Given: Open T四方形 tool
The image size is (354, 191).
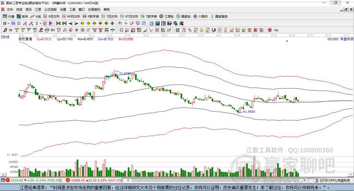Looking at the screenshot, I should tap(110, 17).
